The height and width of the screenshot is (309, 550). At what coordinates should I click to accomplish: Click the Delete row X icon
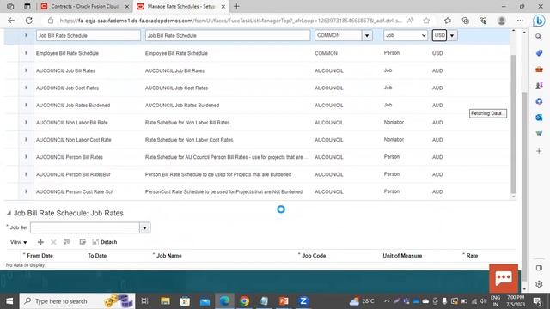(53, 242)
